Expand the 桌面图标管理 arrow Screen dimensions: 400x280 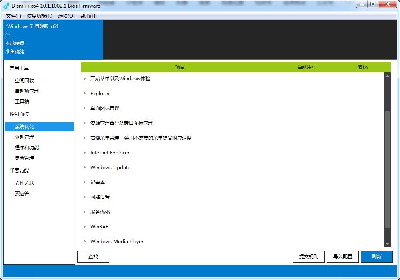pos(84,108)
